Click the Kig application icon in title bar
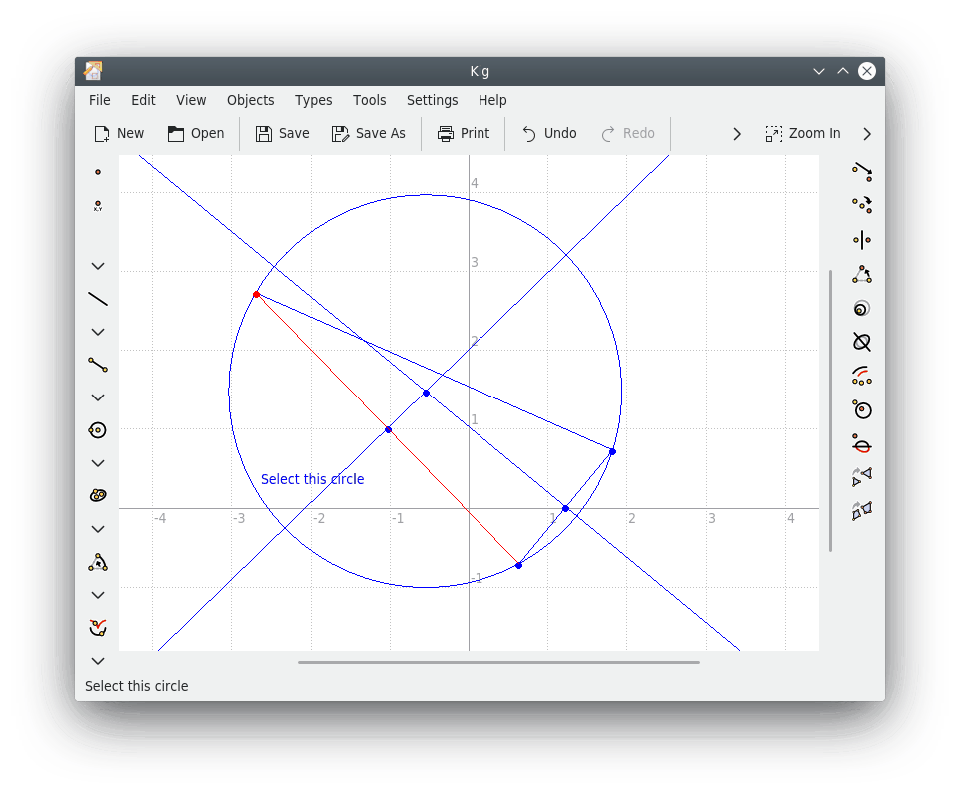This screenshot has width=960, height=794. (x=93, y=71)
